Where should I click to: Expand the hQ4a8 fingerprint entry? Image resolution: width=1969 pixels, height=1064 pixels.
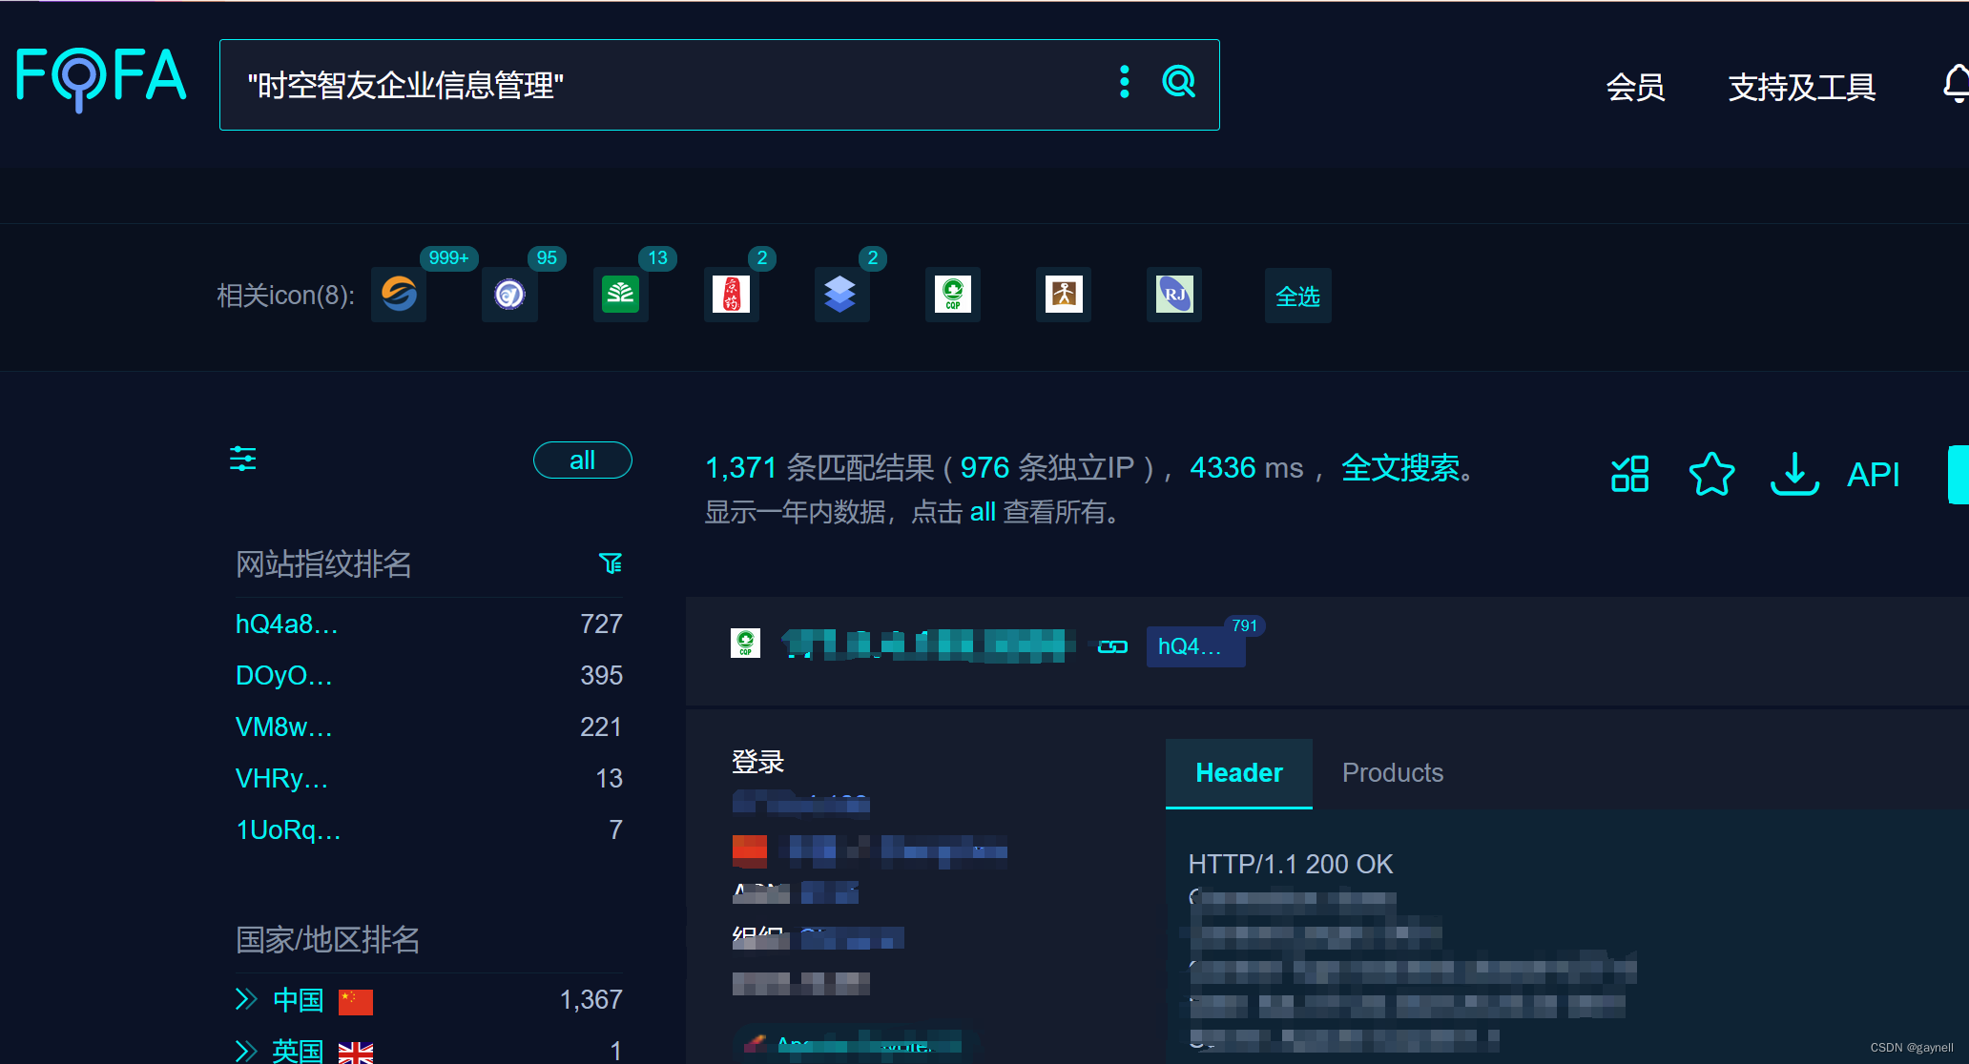coord(284,625)
